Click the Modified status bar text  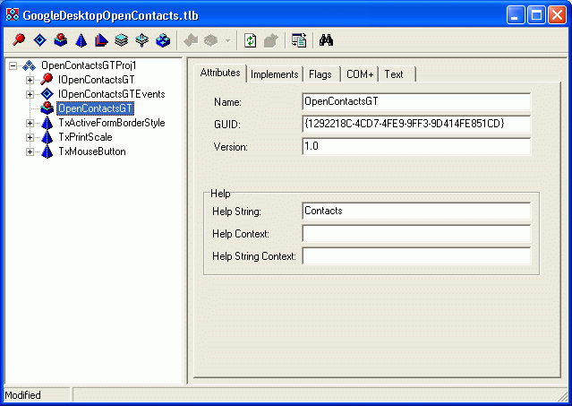point(22,395)
